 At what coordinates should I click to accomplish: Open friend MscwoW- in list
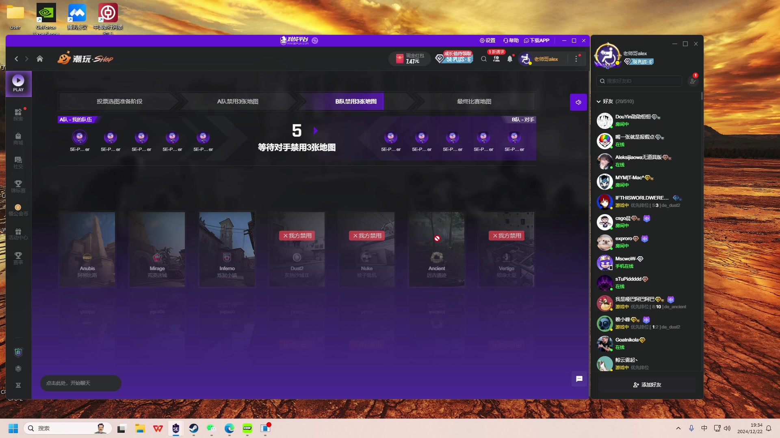click(646, 262)
